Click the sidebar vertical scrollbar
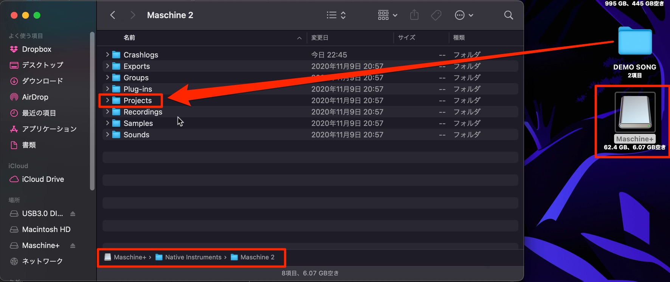The height and width of the screenshot is (282, 670). click(92, 111)
